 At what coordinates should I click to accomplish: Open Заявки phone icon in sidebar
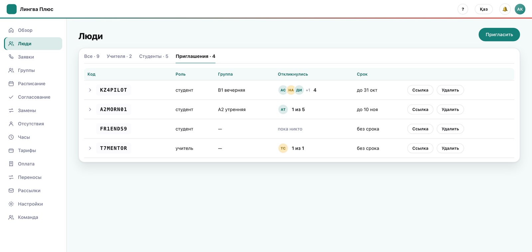[11, 57]
